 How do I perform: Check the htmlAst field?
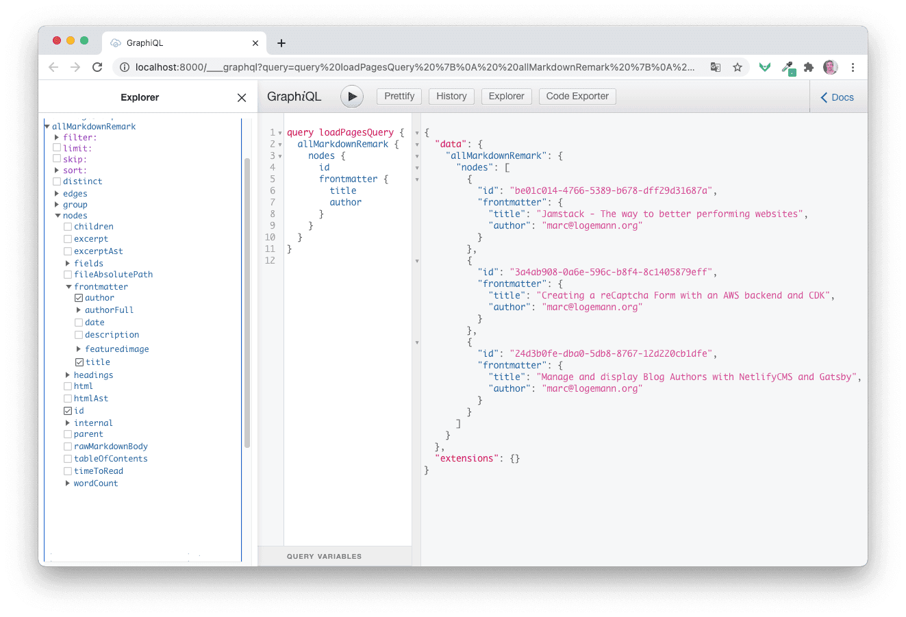[68, 399]
